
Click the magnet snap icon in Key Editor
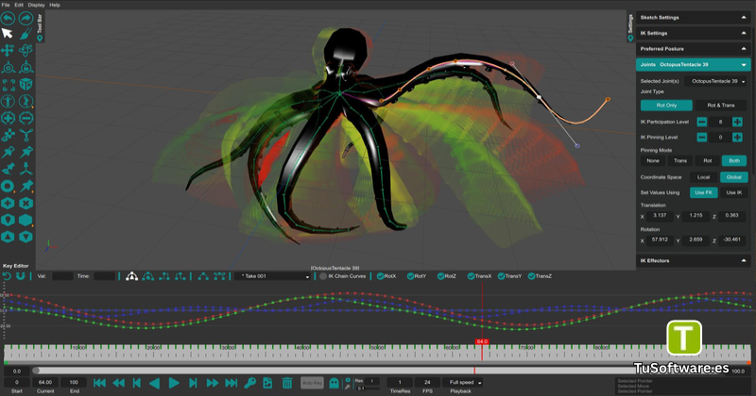pos(20,276)
